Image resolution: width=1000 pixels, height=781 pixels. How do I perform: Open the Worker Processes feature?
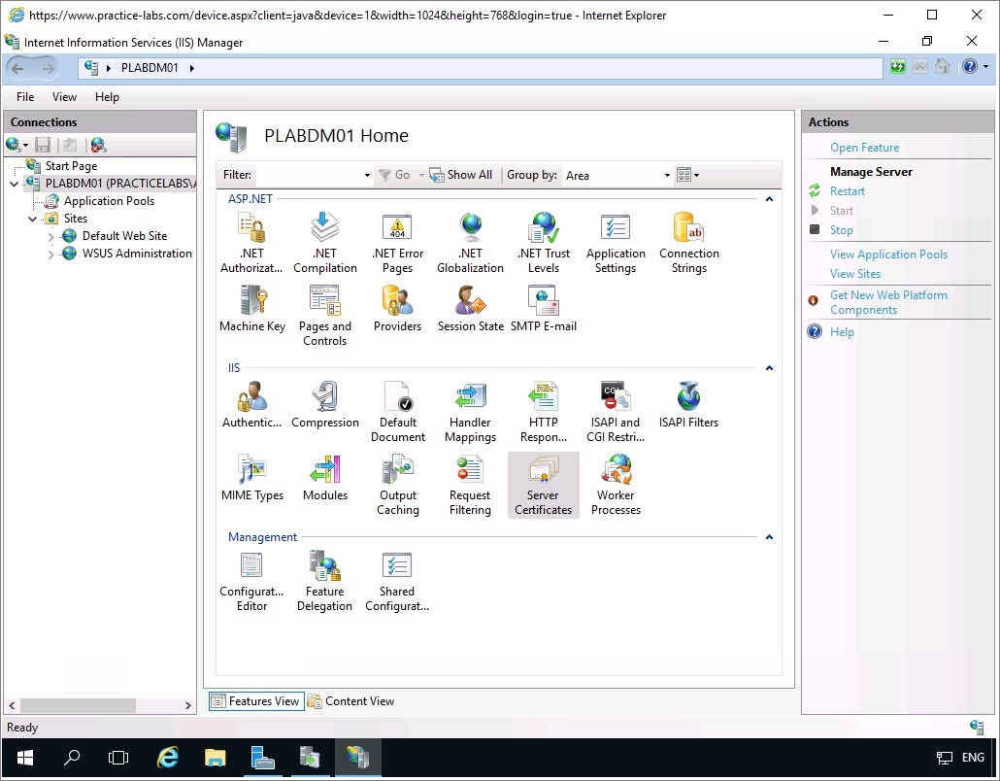(x=616, y=484)
